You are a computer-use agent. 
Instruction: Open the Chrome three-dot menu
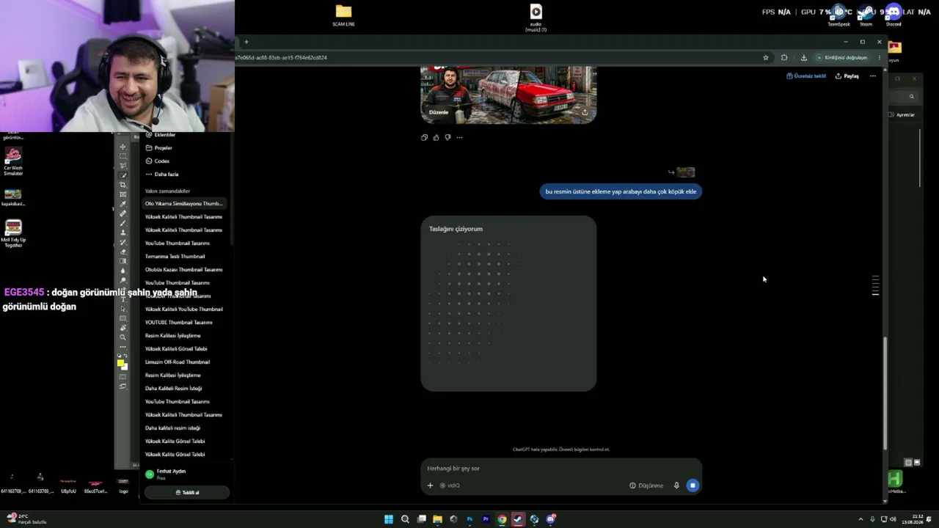(x=880, y=57)
